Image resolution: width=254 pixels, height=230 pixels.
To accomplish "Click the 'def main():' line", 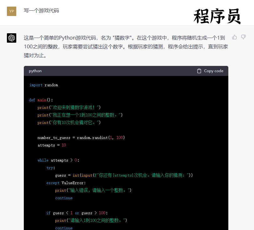I will pos(41,100).
